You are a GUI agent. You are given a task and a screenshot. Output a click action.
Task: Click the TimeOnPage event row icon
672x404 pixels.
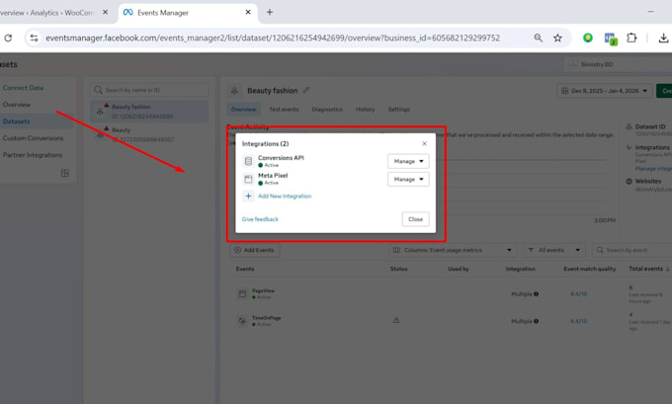(x=242, y=321)
